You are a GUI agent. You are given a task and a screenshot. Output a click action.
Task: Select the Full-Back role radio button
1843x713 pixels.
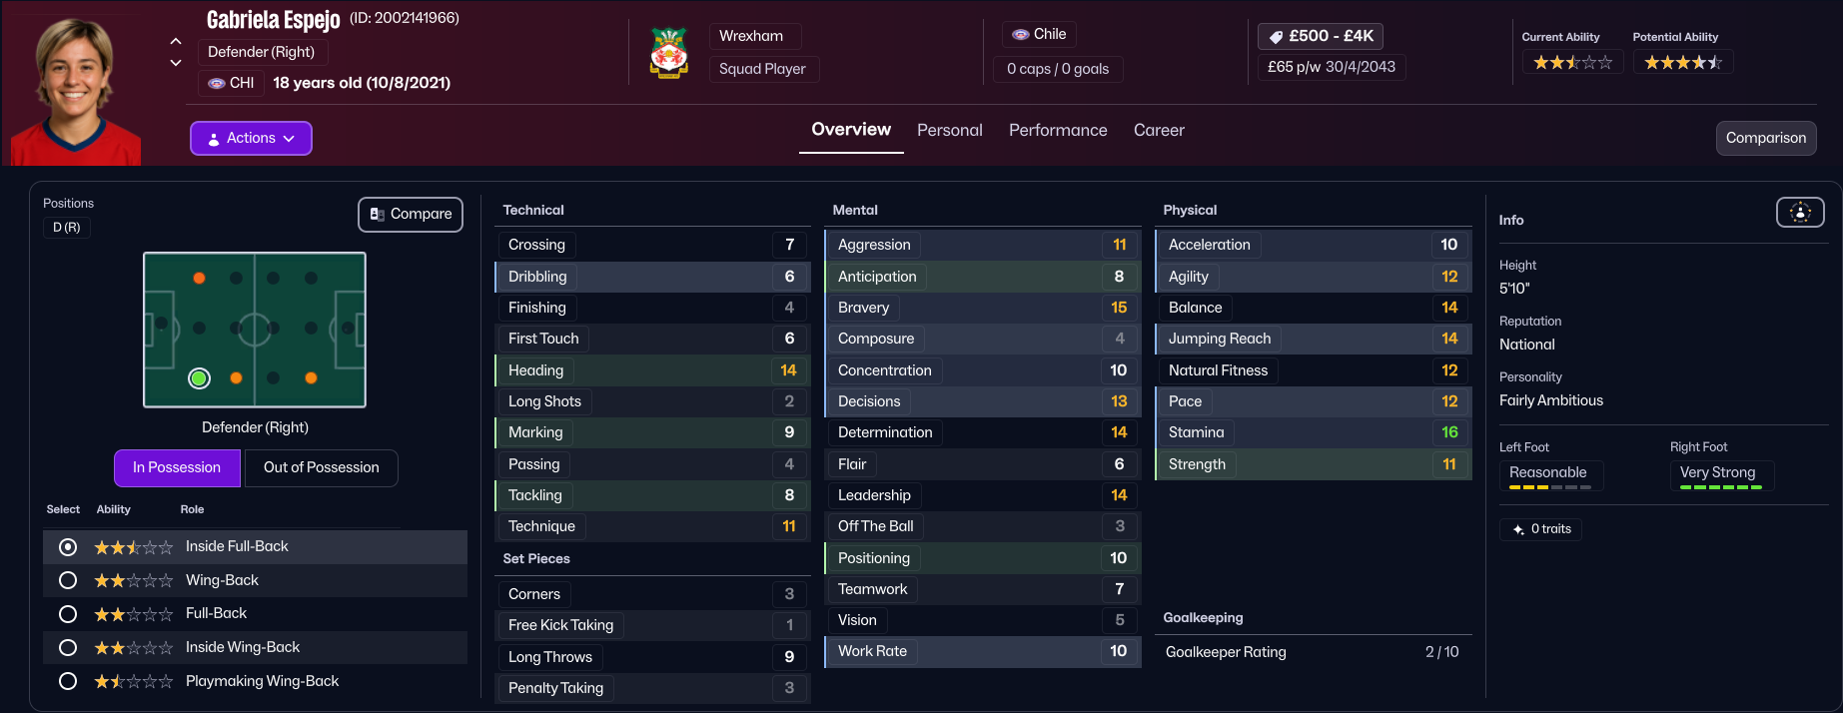[x=68, y=614]
